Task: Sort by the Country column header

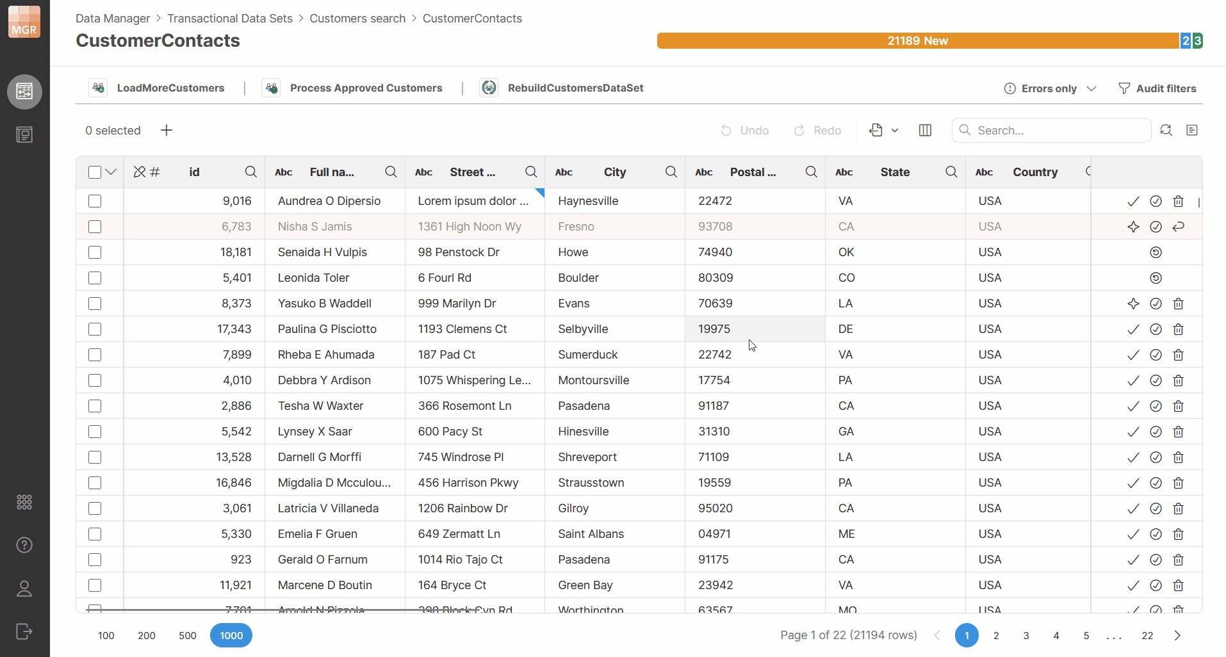Action: pos(1035,172)
